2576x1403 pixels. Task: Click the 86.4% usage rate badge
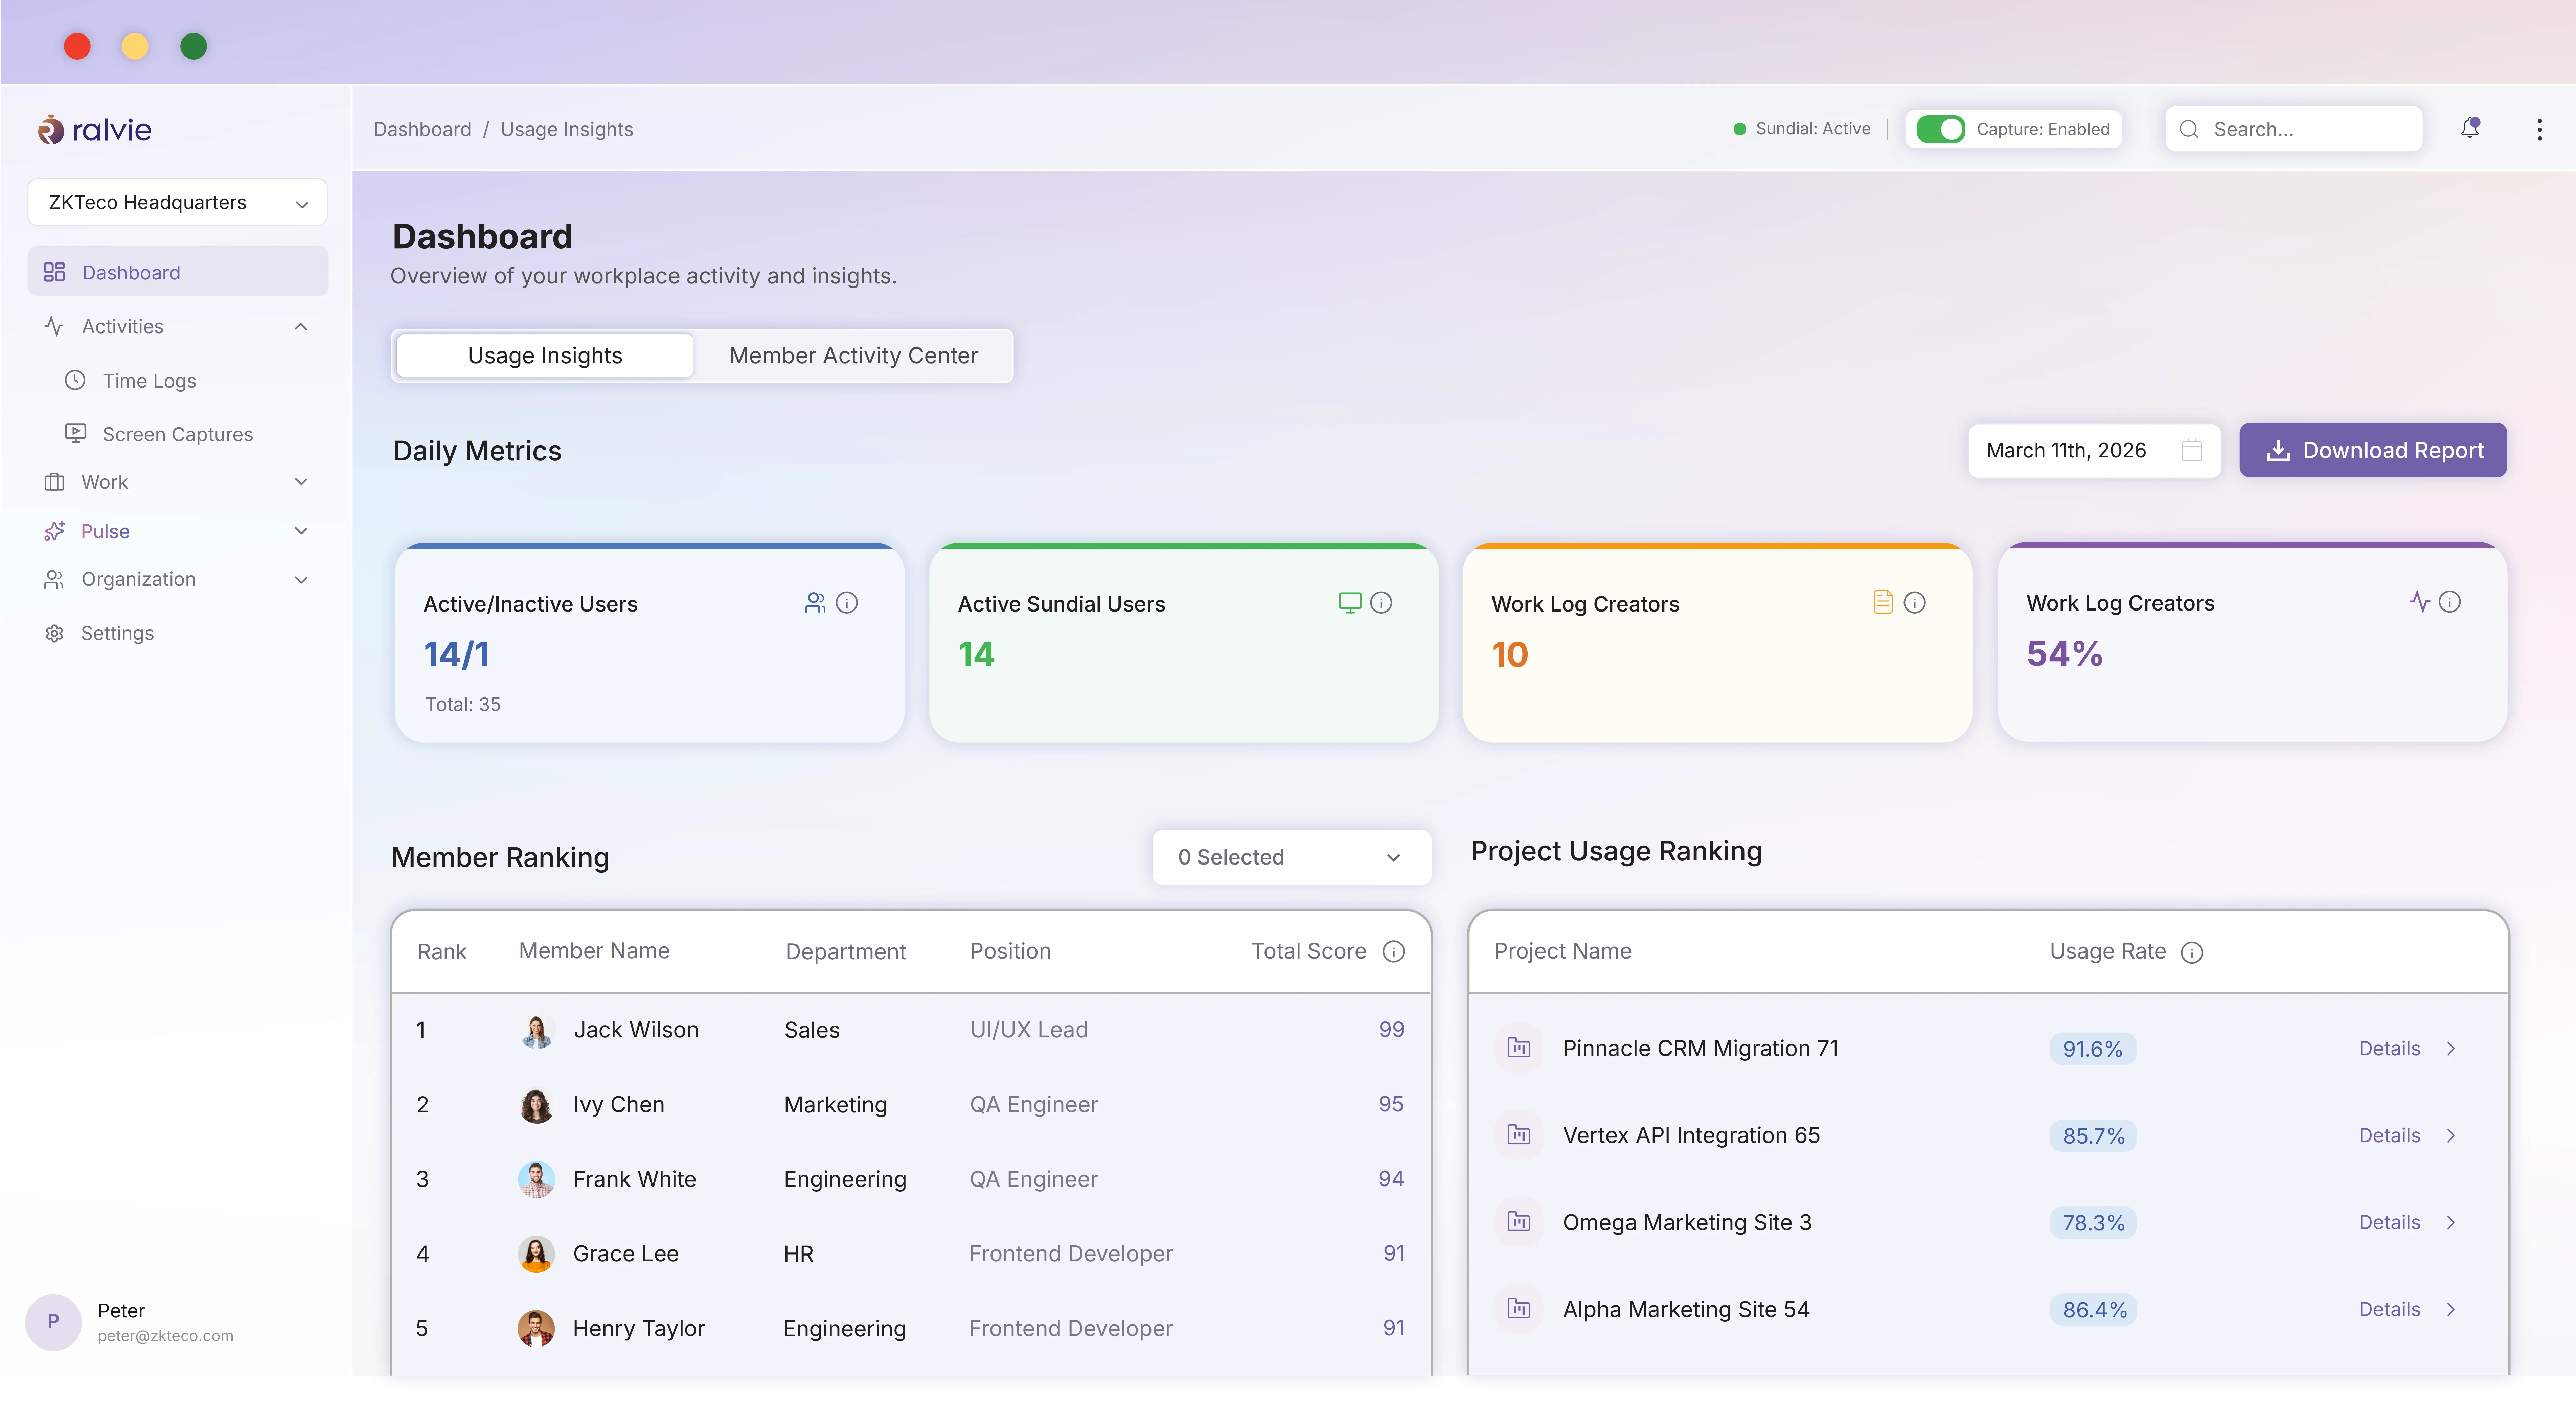(x=2093, y=1310)
